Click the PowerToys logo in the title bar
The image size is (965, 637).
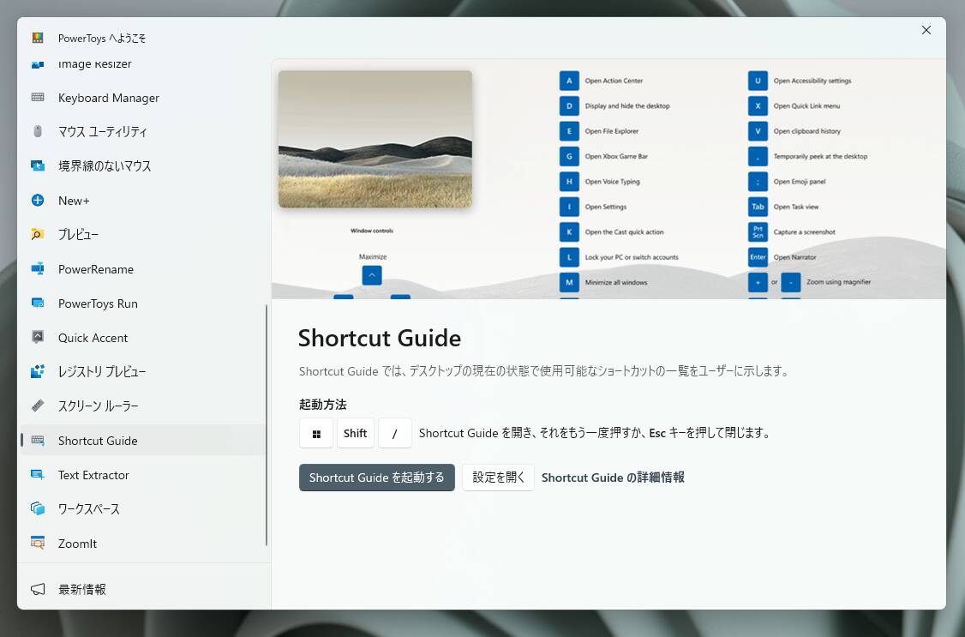38,38
